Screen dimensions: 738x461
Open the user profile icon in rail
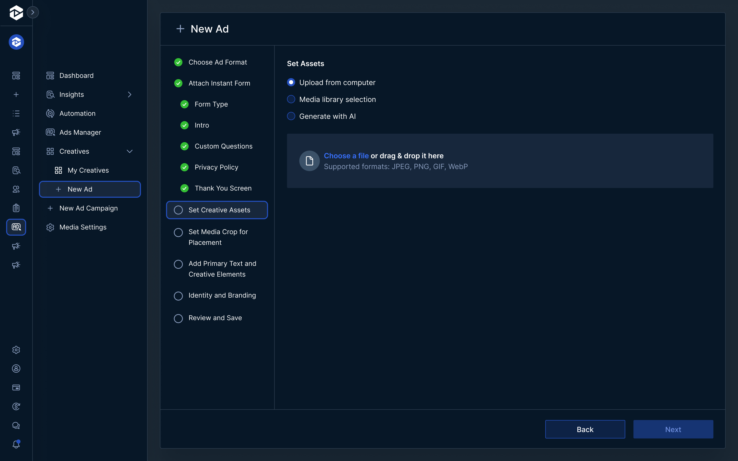tap(16, 369)
